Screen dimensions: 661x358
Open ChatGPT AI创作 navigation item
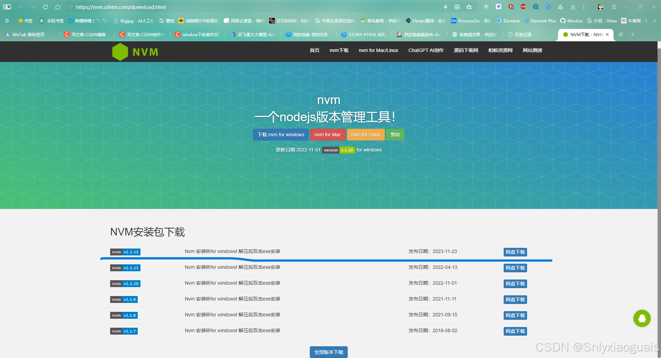pos(426,50)
